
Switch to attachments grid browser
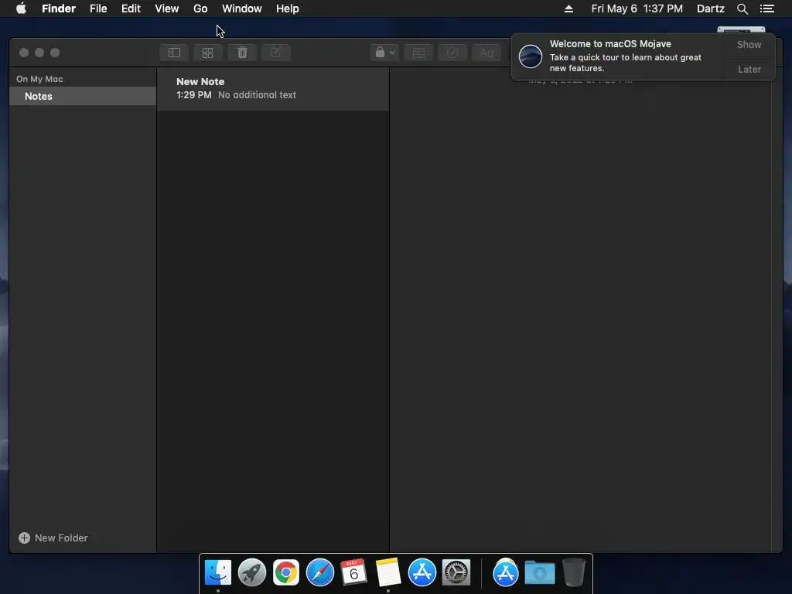(207, 53)
